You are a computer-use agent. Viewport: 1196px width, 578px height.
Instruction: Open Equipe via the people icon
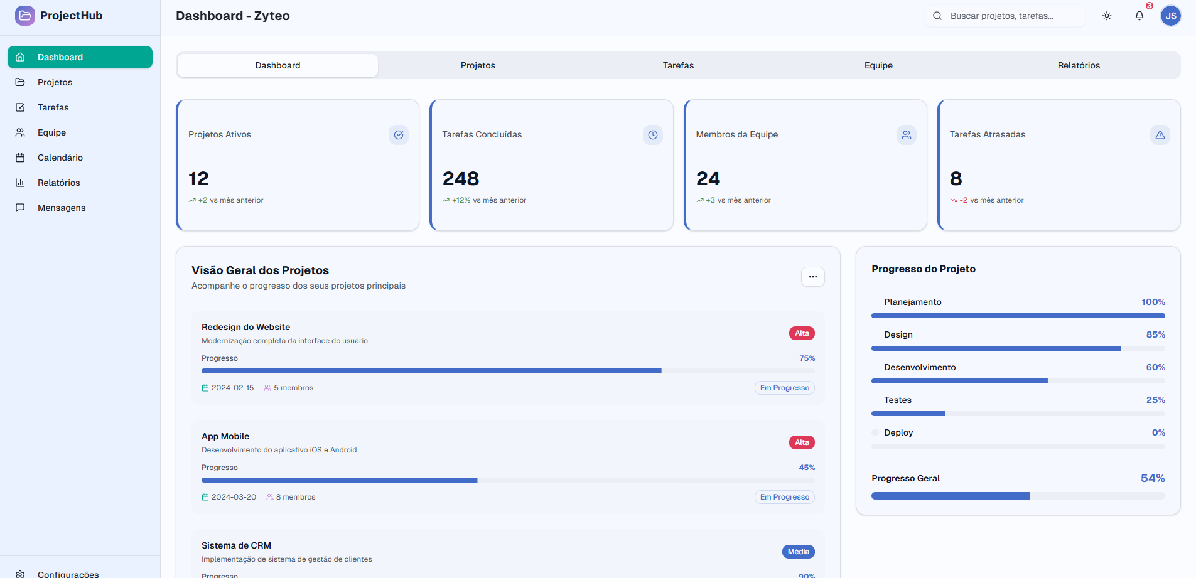[21, 132]
